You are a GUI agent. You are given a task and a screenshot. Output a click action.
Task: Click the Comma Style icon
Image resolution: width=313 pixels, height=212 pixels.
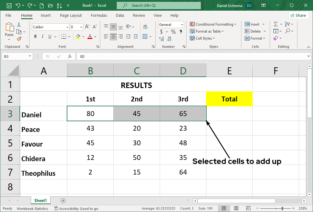181,31
